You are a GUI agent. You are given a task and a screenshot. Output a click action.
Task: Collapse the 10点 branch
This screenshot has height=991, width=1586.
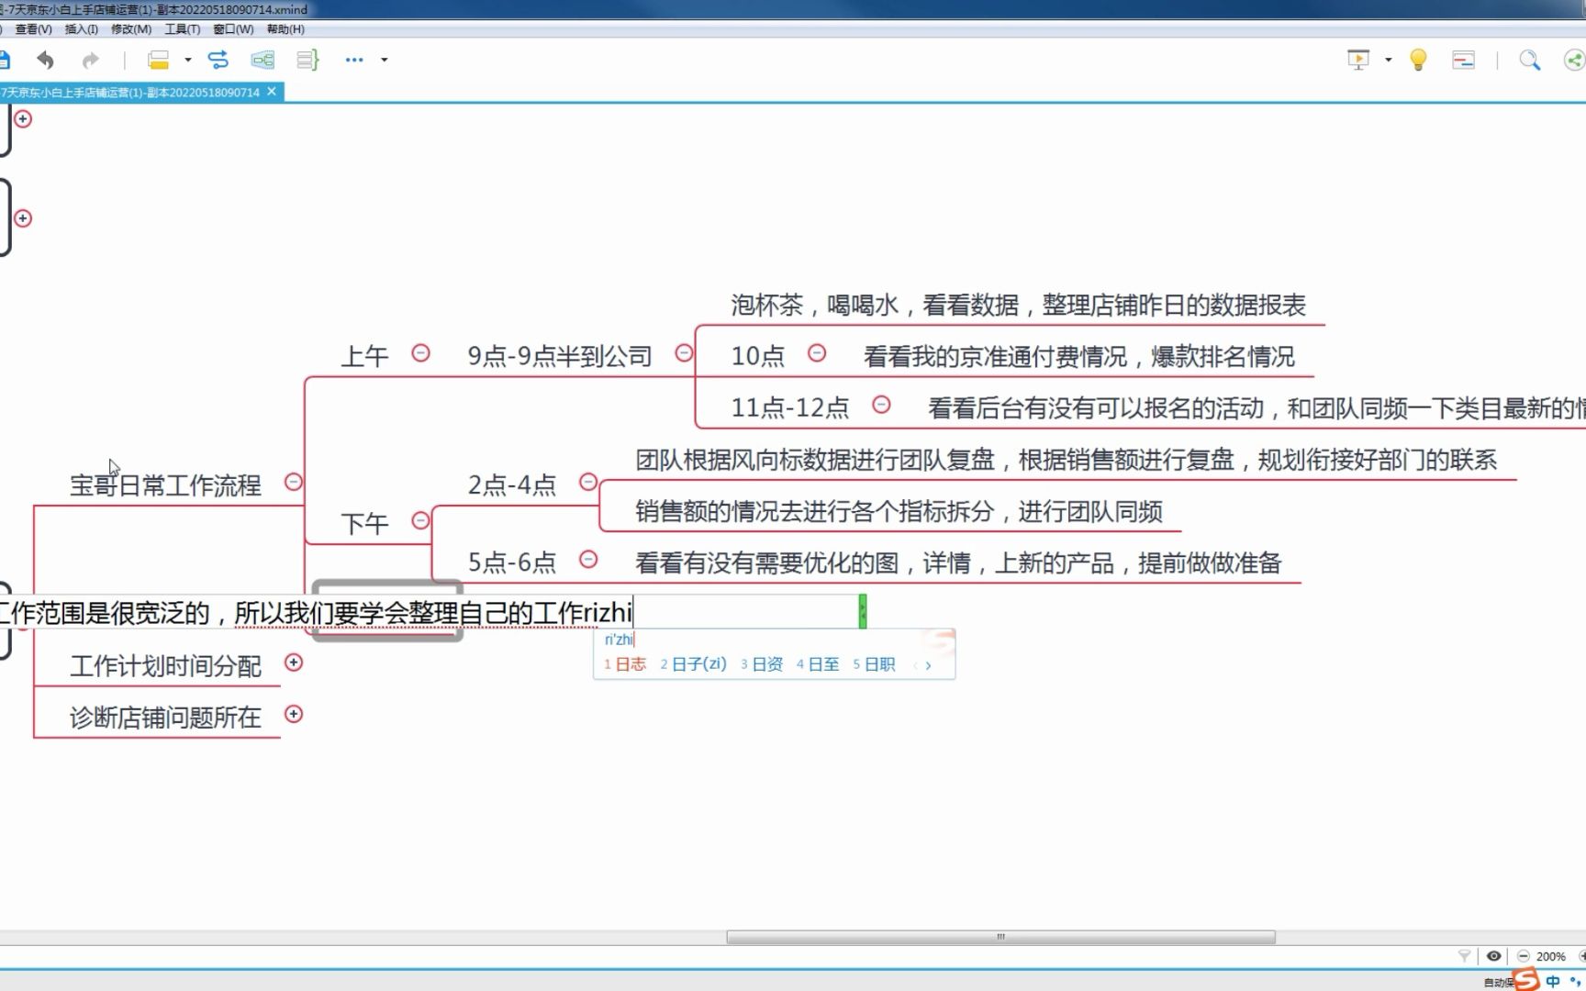[817, 352]
